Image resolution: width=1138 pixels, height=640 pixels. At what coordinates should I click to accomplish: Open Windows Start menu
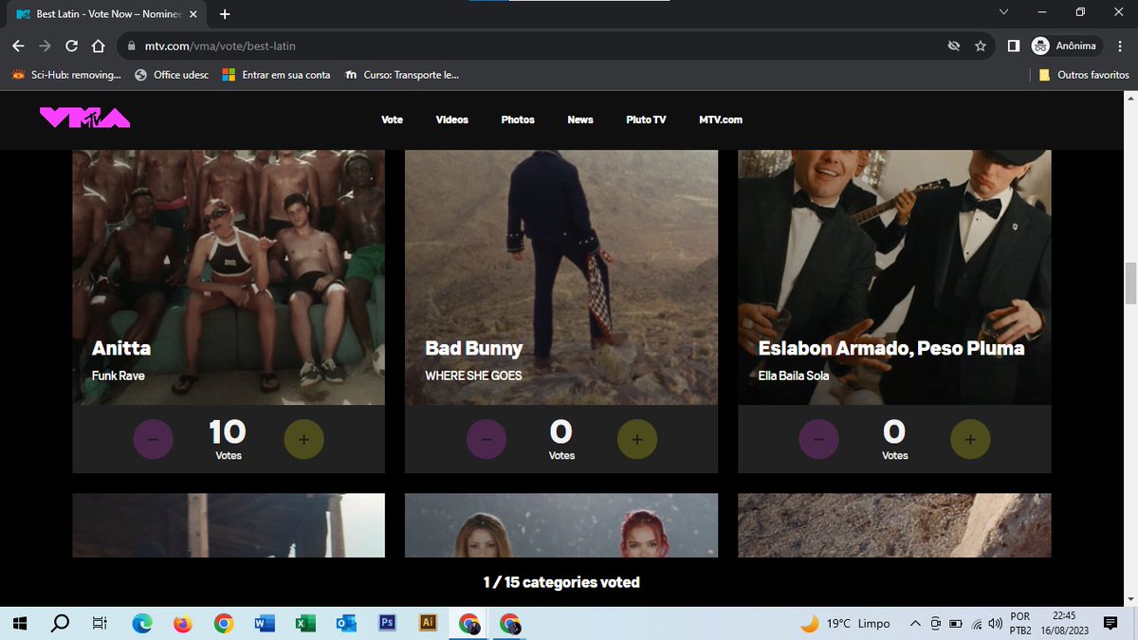(19, 623)
